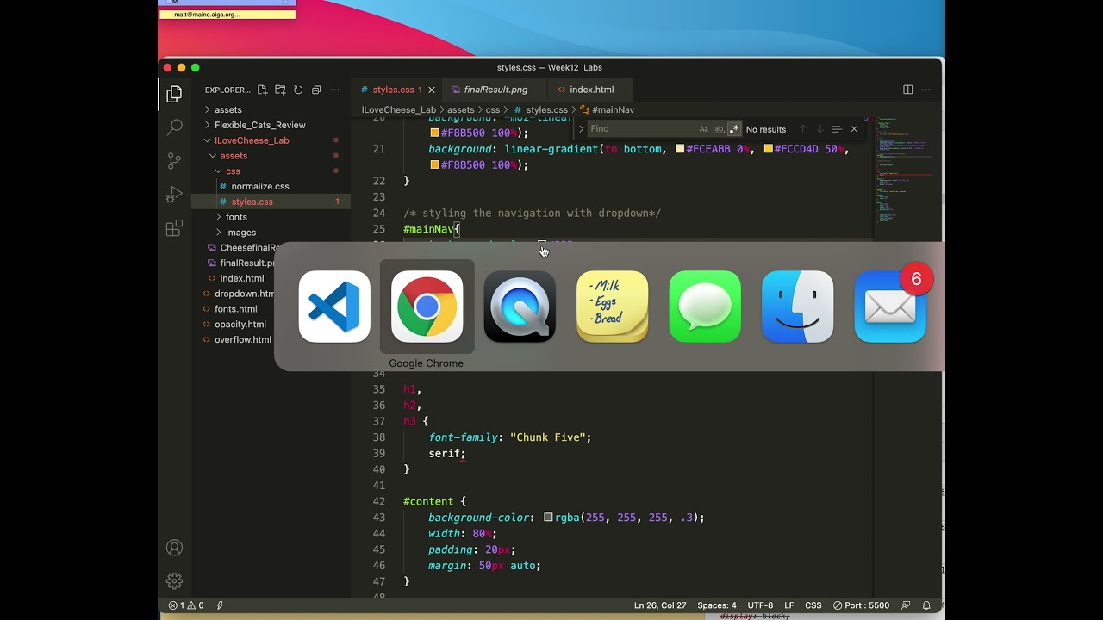The height and width of the screenshot is (620, 1103).
Task: Switch to Mail in the app switcher
Action: [890, 307]
